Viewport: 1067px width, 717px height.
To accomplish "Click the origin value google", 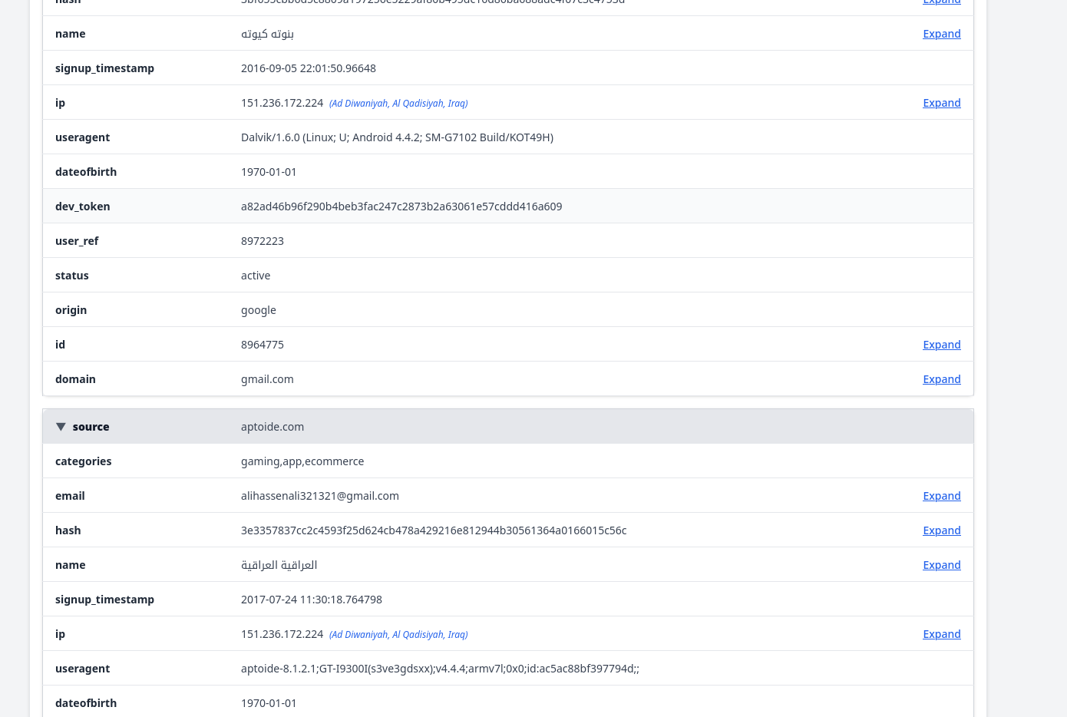I will click(259, 310).
